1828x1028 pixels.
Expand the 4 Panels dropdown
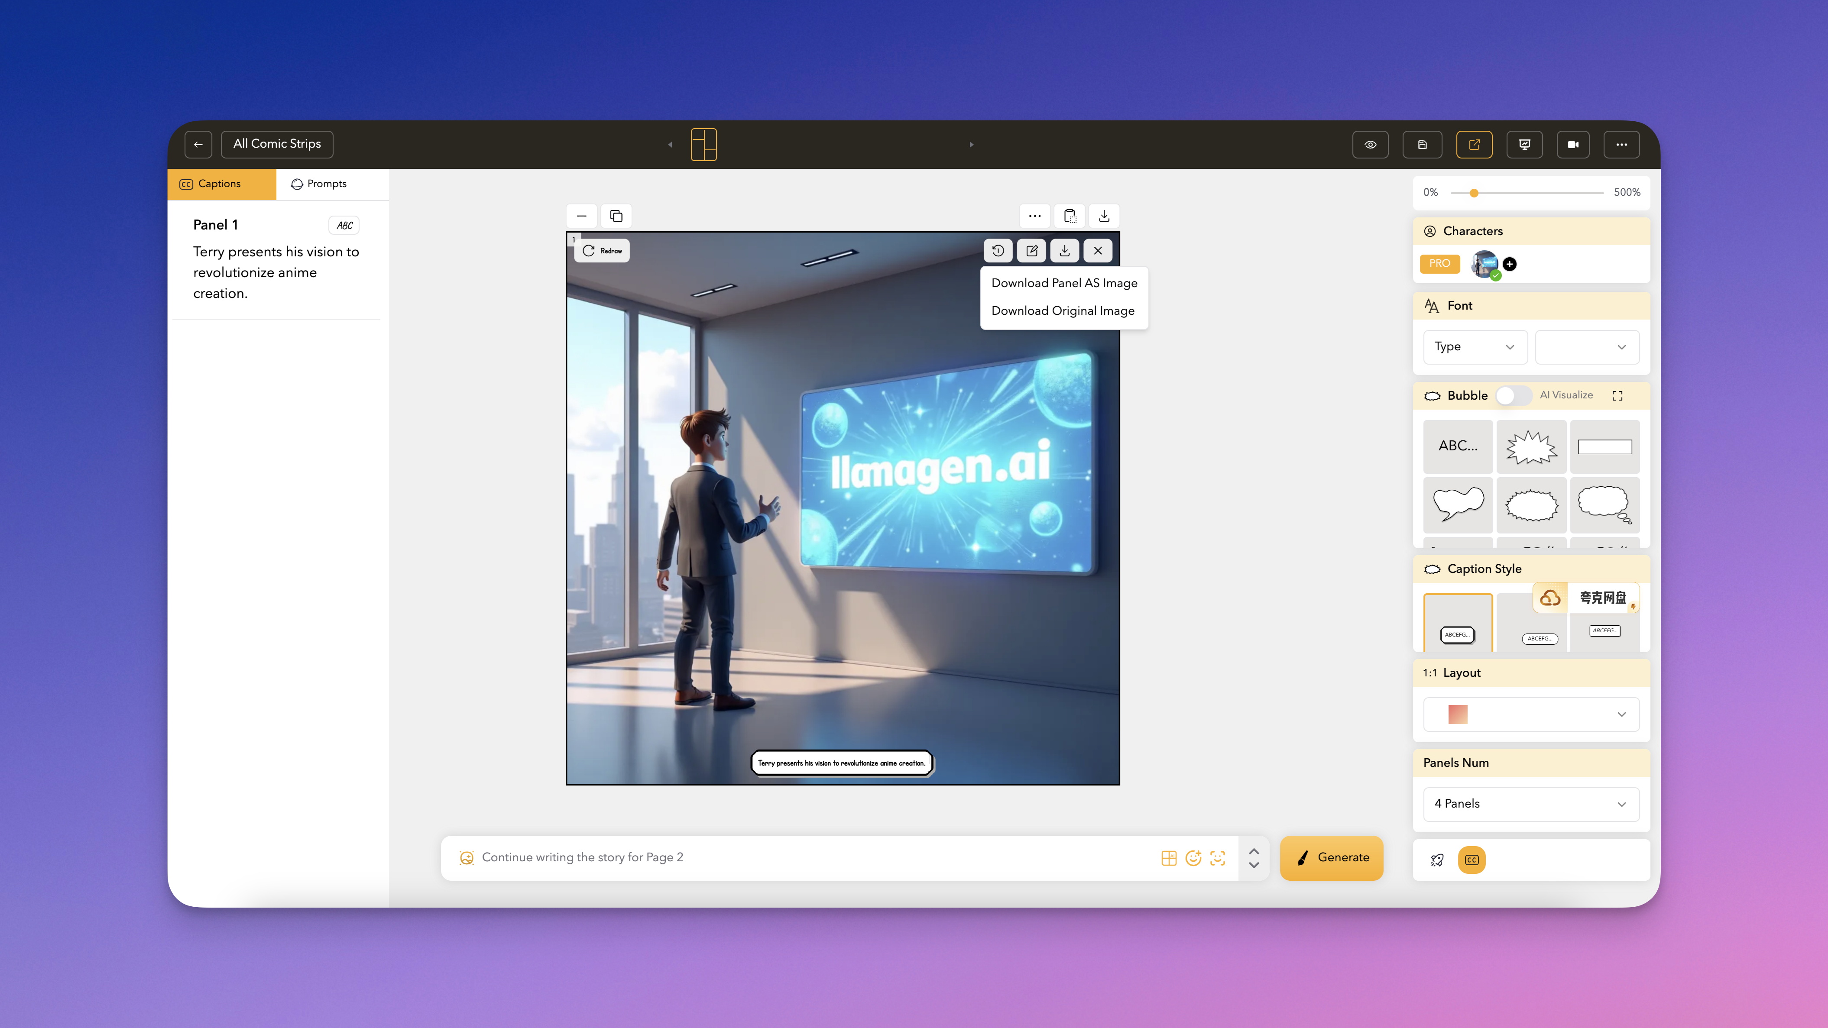(x=1531, y=804)
